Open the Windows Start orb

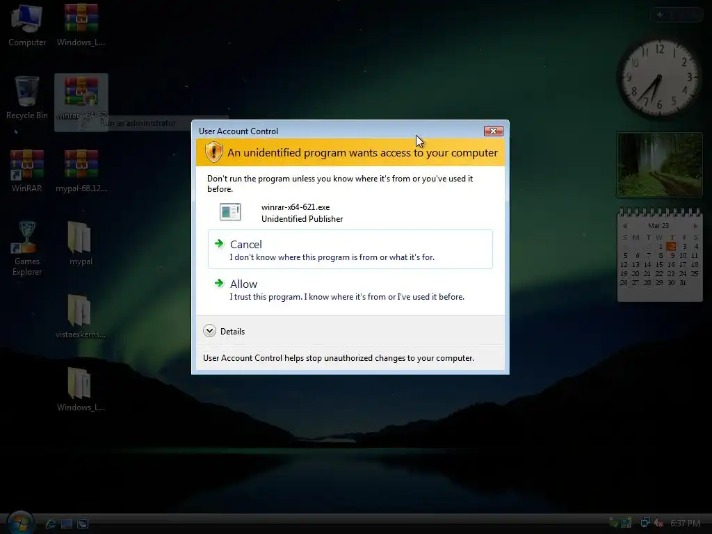tap(20, 523)
